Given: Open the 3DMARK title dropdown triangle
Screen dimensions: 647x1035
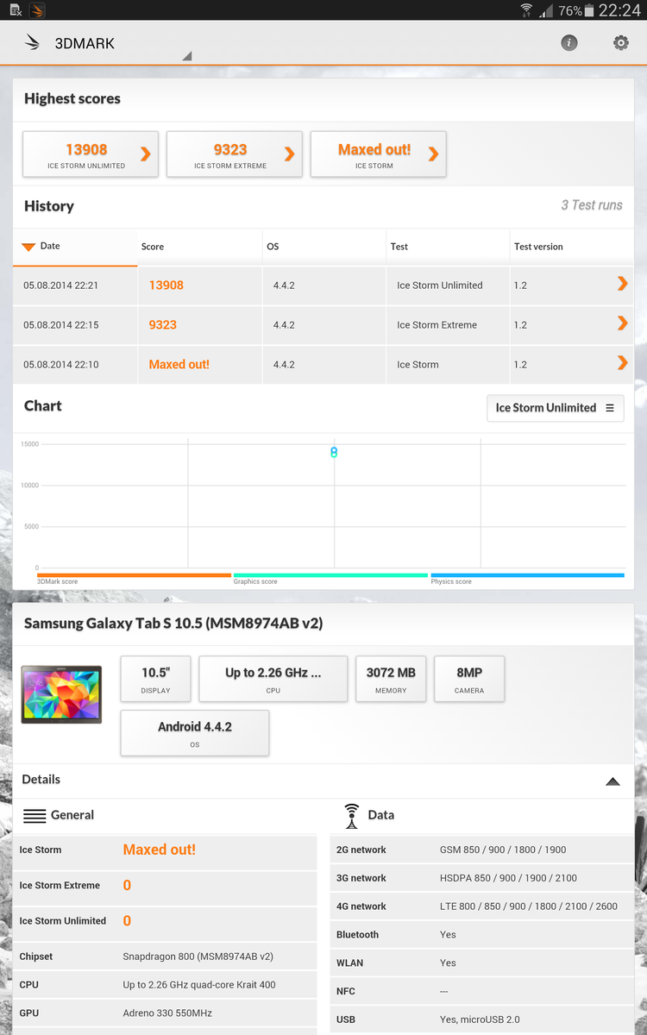Looking at the screenshot, I should (x=186, y=56).
